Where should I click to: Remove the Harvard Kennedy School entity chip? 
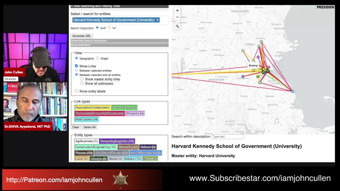157,20
